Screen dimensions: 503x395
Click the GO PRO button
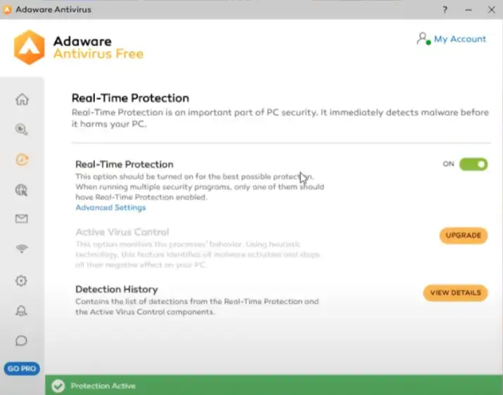pos(23,368)
